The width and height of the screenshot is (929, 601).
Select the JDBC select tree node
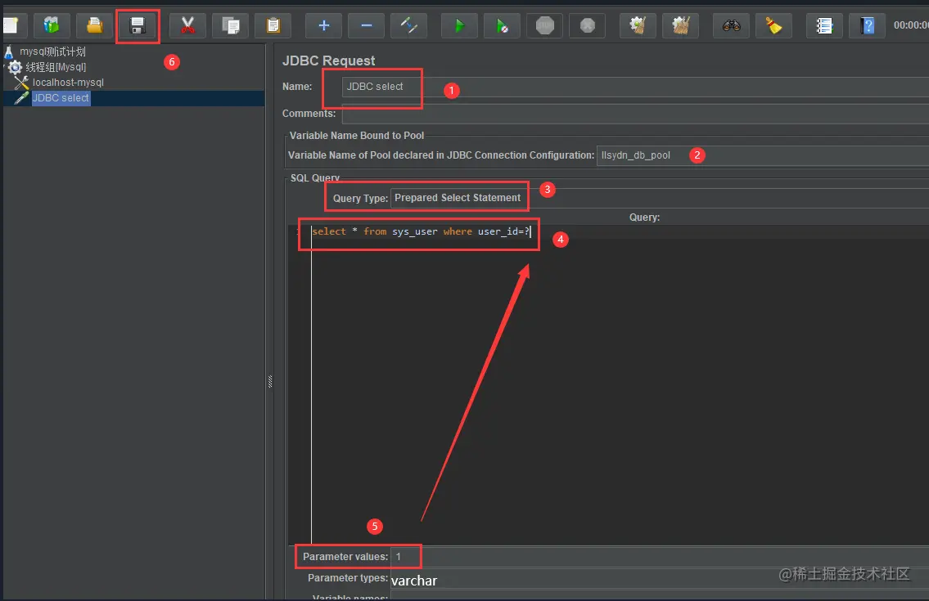(61, 97)
